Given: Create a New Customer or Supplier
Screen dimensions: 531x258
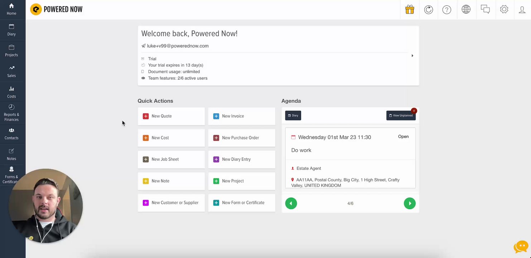Looking at the screenshot, I should click(171, 203).
